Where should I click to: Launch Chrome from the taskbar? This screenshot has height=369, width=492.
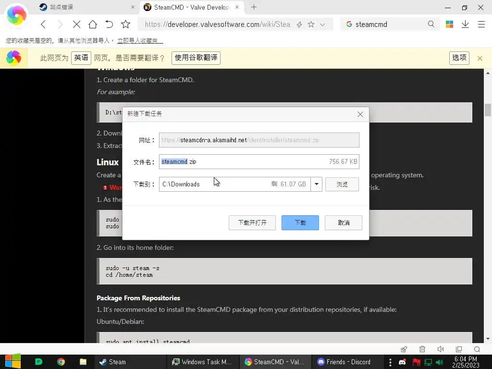(61, 362)
